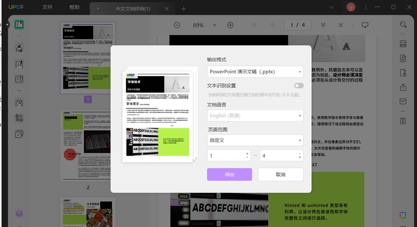417x227 pixels.
Task: Click the zoom in plus button
Action: point(230,25)
